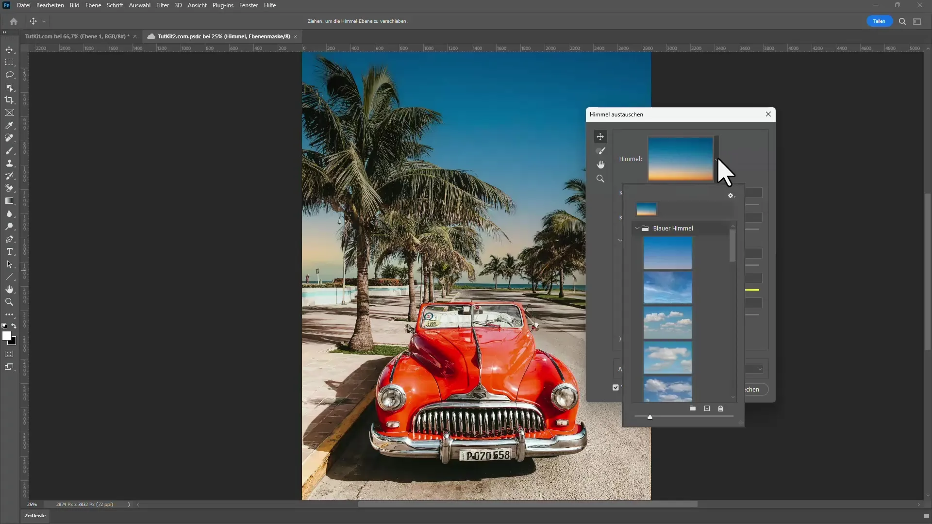Select the Crop tool

point(9,100)
